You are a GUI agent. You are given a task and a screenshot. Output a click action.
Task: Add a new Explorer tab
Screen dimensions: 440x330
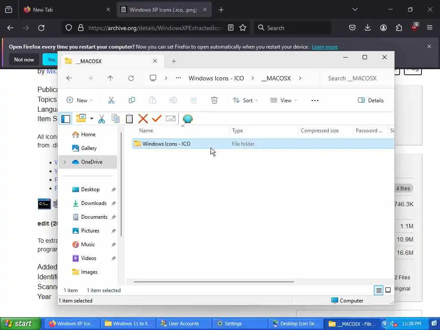[x=174, y=61]
